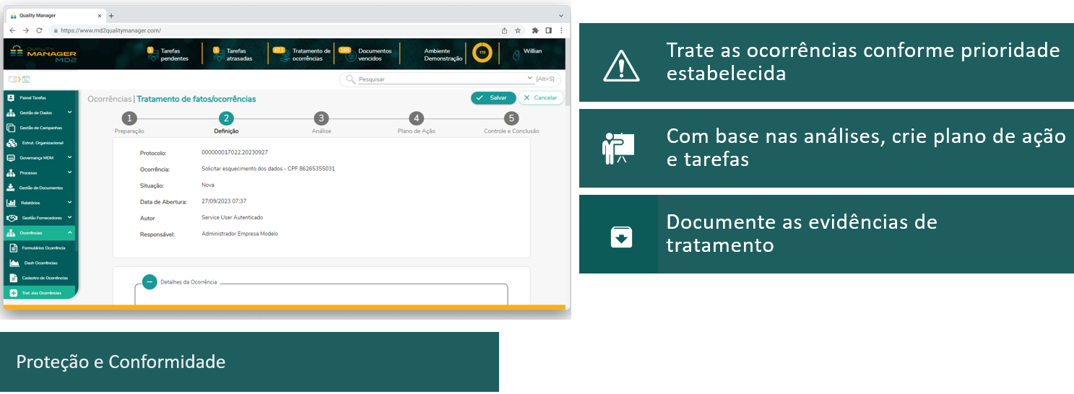The image size is (1074, 394).
Task: Open Tarefas atrasadas in header
Action: [x=217, y=55]
